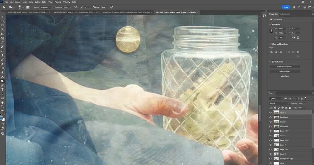The height and width of the screenshot is (165, 314).
Task: Open the Image menu
Action: pyautogui.click(x=18, y=2)
